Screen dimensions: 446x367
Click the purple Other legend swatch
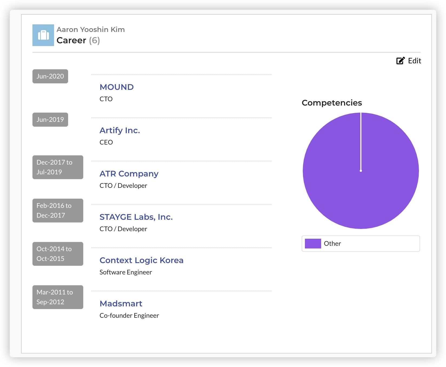313,244
